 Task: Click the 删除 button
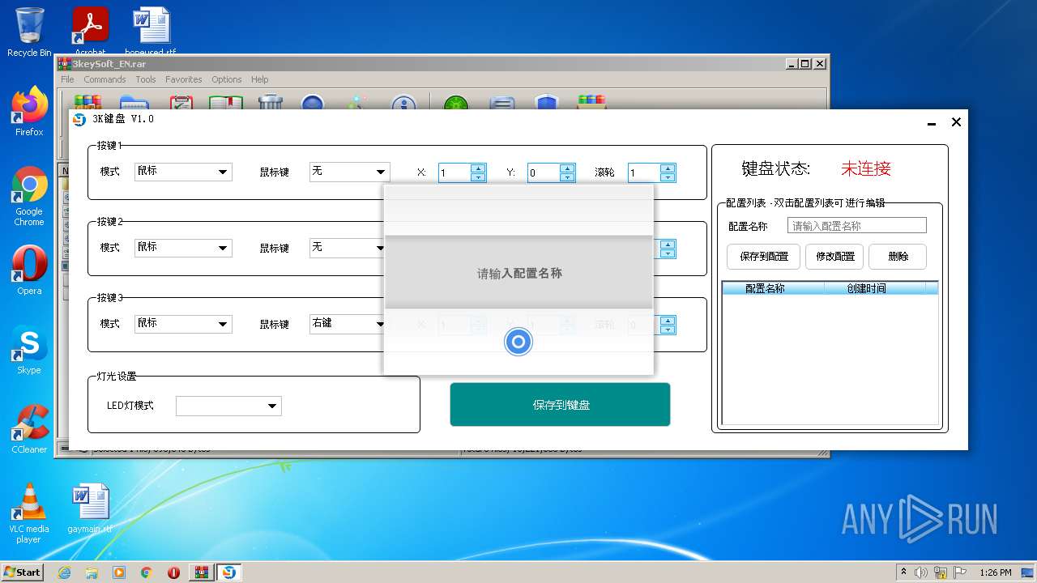coord(898,257)
